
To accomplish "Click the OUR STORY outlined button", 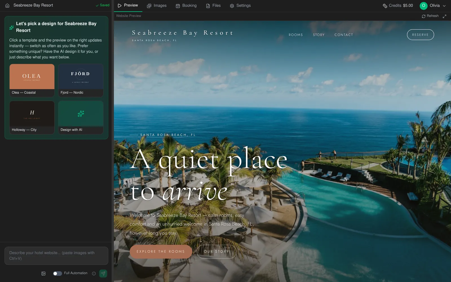I will tap(216, 252).
